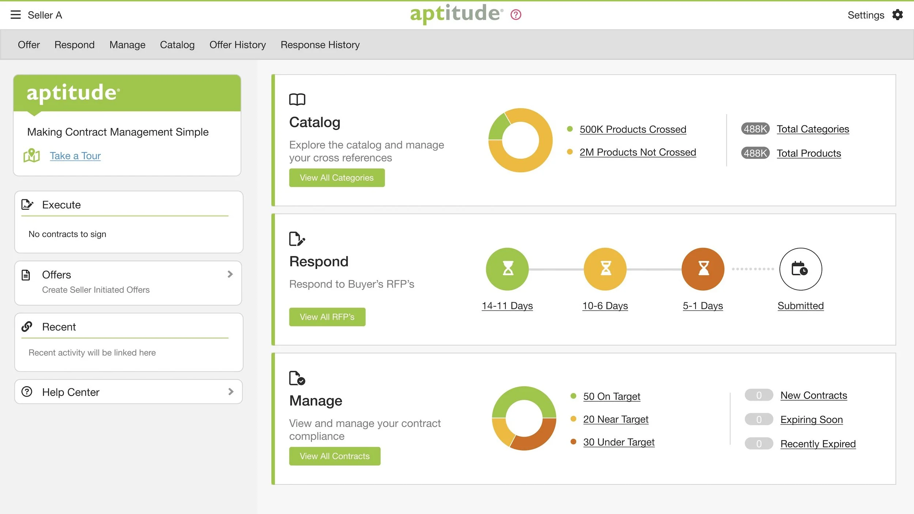Follow the Take a Tour link
Image resolution: width=914 pixels, height=514 pixels.
[x=75, y=156]
